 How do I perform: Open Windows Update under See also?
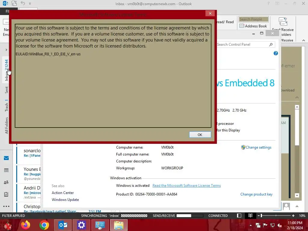[65, 200]
